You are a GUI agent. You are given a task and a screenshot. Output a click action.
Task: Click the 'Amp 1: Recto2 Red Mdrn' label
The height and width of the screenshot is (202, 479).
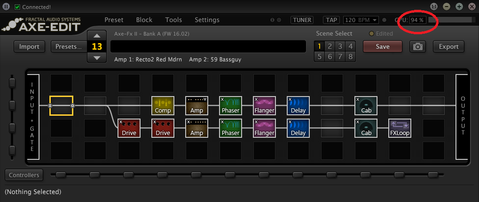[148, 60]
